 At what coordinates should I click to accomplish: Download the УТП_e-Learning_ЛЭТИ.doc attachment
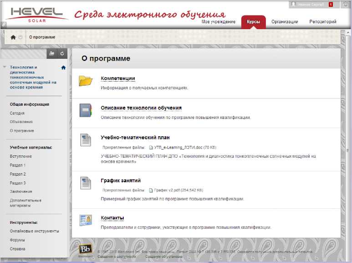click(x=185, y=148)
